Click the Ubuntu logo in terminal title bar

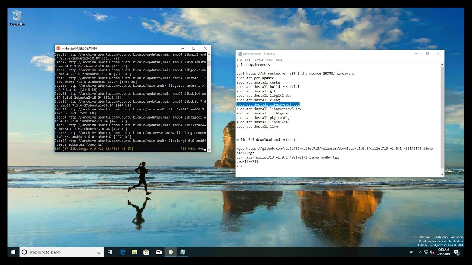[58, 48]
